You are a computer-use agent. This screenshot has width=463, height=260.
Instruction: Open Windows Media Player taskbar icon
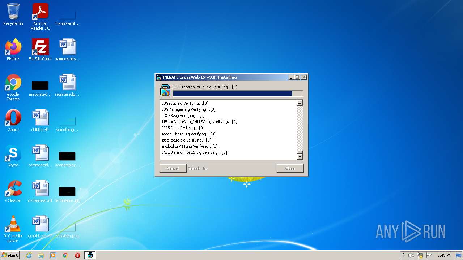click(53, 255)
